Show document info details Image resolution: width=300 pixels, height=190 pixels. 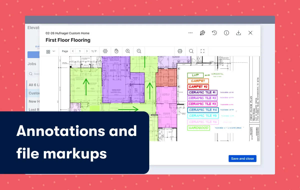tap(226, 33)
